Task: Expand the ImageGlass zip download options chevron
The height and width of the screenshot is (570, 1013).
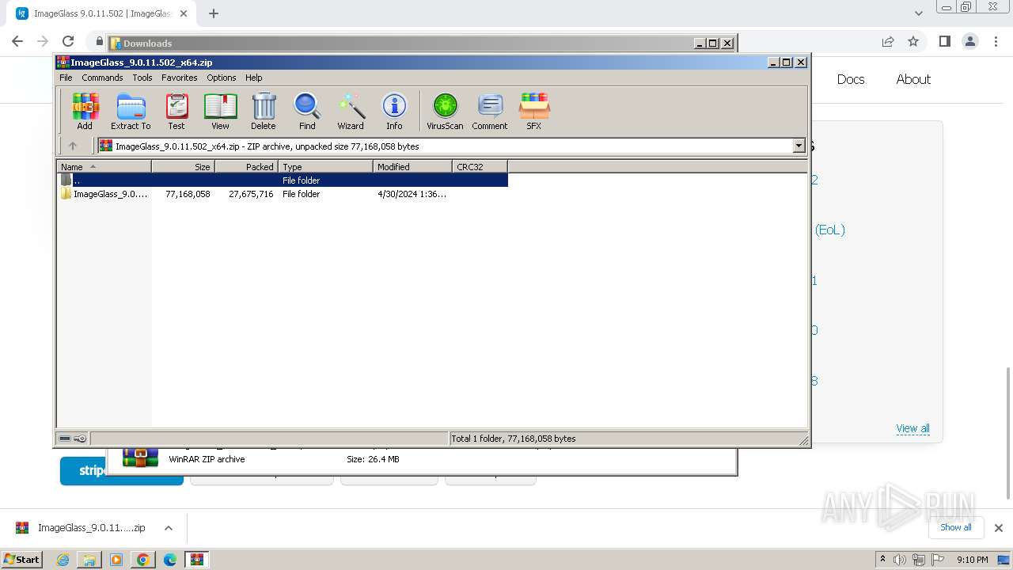Action: 168,528
